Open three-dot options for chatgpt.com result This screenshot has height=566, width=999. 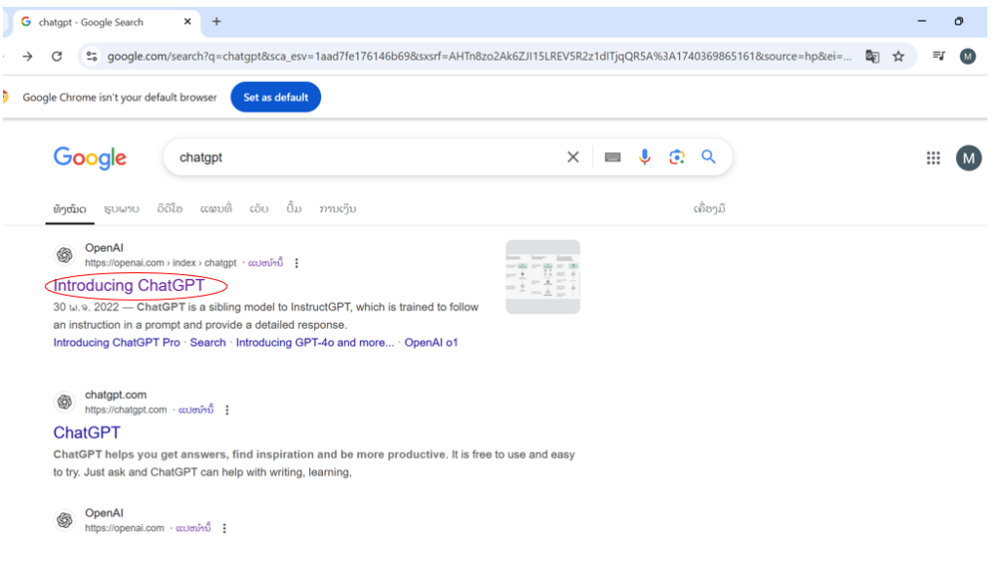[227, 410]
